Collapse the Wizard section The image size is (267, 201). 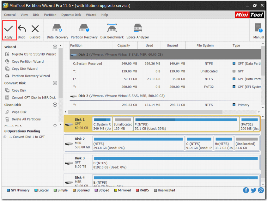click(x=55, y=47)
